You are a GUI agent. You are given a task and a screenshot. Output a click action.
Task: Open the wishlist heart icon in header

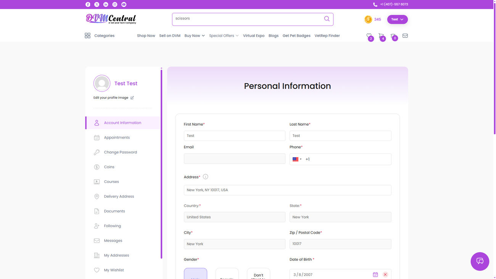(369, 36)
